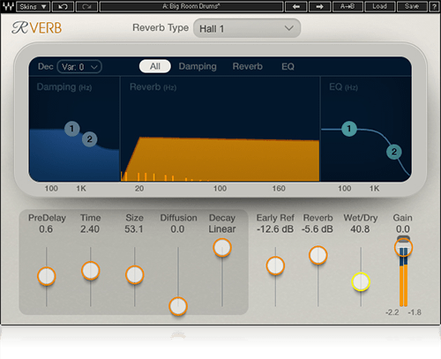
Task: Select EQ band marker 1
Action: click(x=349, y=129)
